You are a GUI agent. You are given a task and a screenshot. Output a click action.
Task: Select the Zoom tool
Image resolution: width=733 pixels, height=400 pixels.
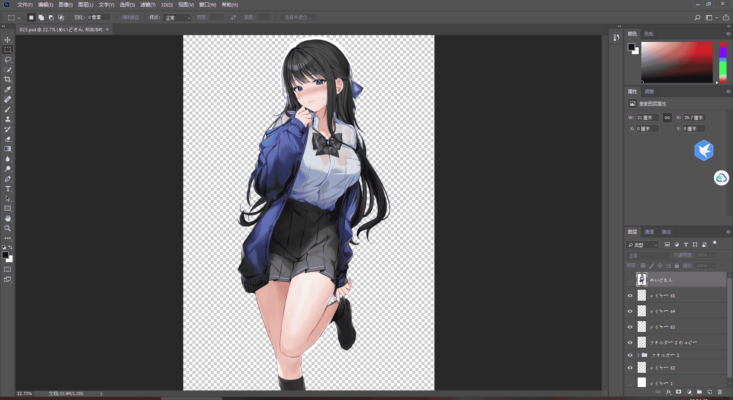[8, 228]
